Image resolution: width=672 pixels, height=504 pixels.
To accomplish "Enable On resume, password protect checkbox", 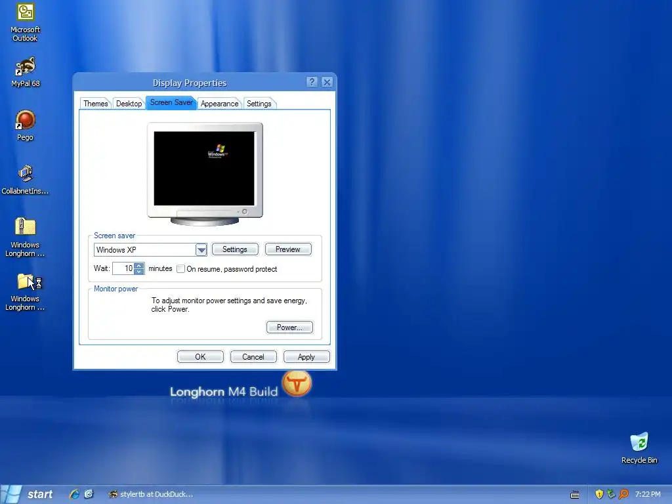I will [x=181, y=268].
